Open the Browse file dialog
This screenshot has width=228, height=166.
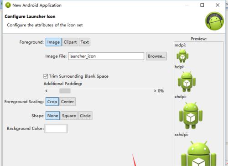(x=156, y=56)
